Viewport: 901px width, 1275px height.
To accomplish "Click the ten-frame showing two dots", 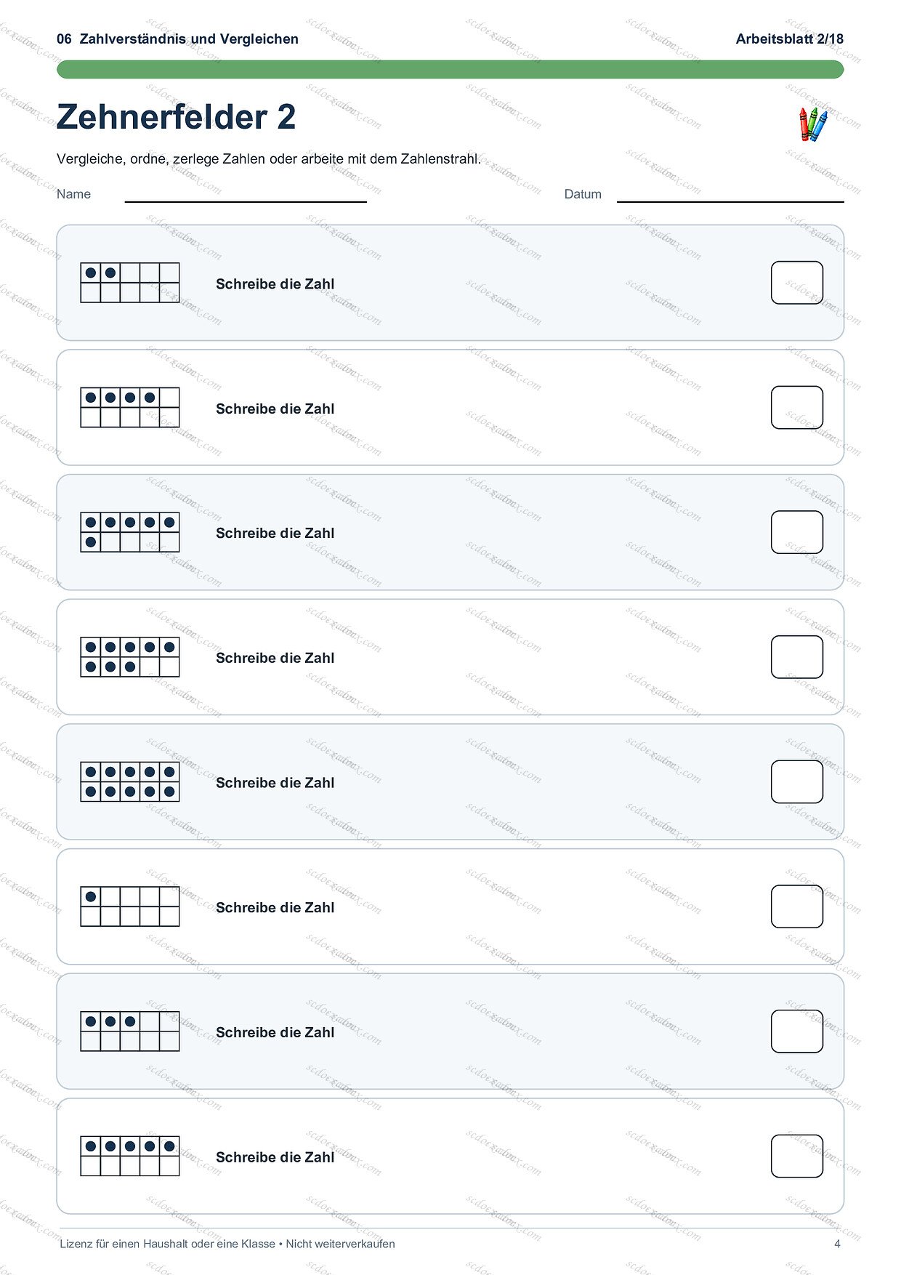I will click(x=130, y=283).
